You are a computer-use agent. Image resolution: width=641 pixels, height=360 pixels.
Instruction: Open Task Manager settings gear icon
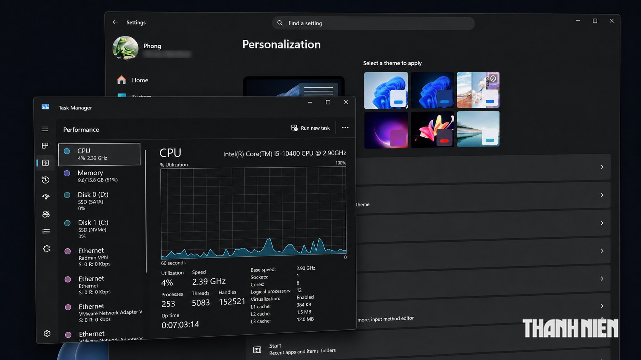pyautogui.click(x=47, y=333)
